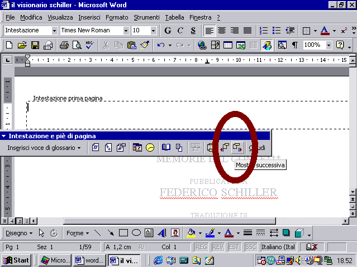
Task: Click the Show Previous header icon
Action: pyautogui.click(x=225, y=148)
